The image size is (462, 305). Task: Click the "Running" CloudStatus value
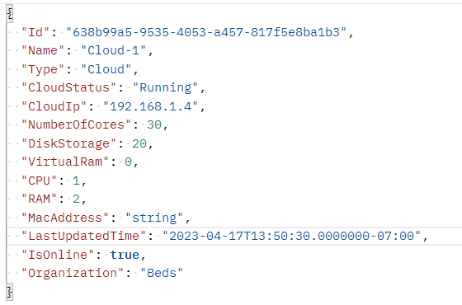coord(165,87)
